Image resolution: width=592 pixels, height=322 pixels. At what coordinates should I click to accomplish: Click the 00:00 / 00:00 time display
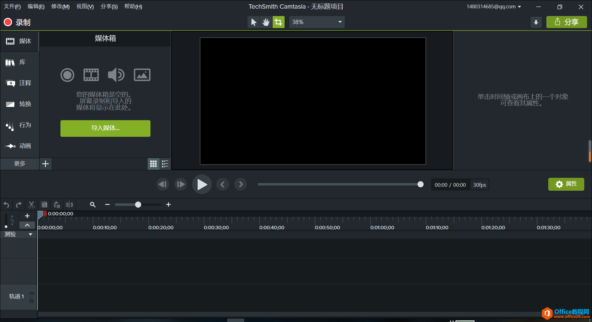point(450,185)
